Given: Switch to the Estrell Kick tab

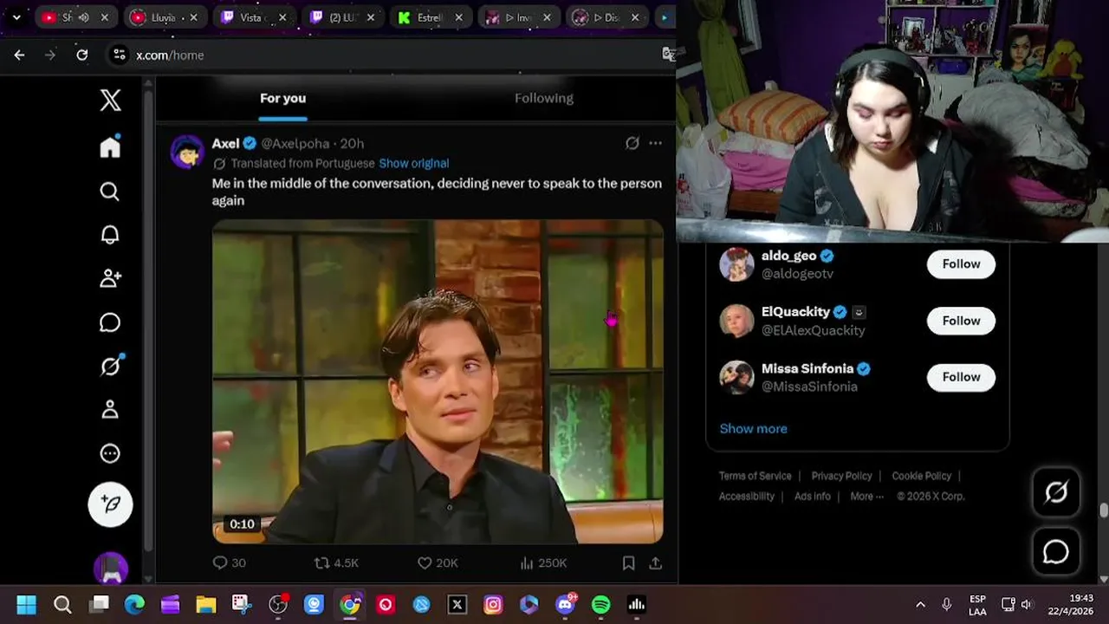Looking at the screenshot, I should tap(431, 17).
